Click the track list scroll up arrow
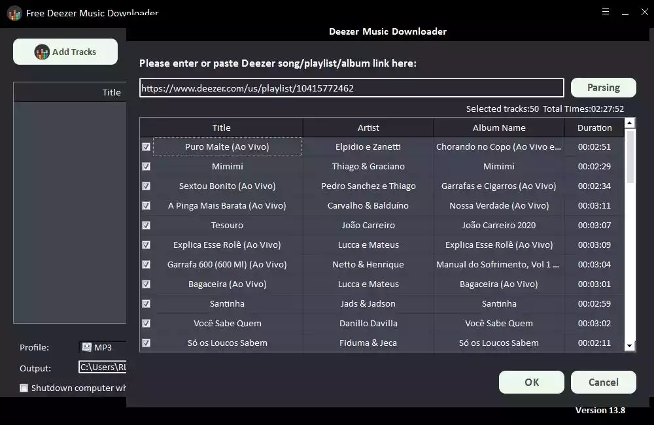This screenshot has width=654, height=425. click(629, 123)
